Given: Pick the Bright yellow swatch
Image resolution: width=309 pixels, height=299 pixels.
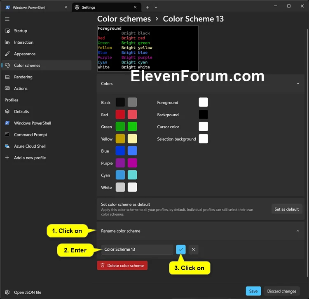Looking at the screenshot, I should [132, 139].
